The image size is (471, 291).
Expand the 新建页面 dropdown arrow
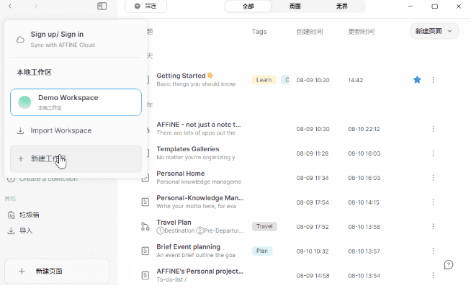[x=449, y=31]
